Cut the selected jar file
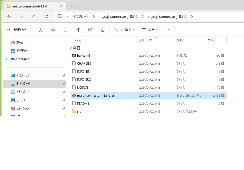The height and width of the screenshot is (170, 244). pyautogui.click(x=40, y=30)
